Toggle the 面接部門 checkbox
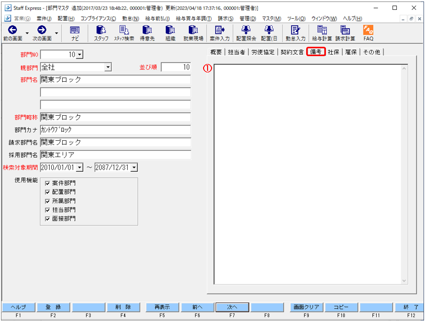Screen dimensions: 425x322 click(x=48, y=219)
